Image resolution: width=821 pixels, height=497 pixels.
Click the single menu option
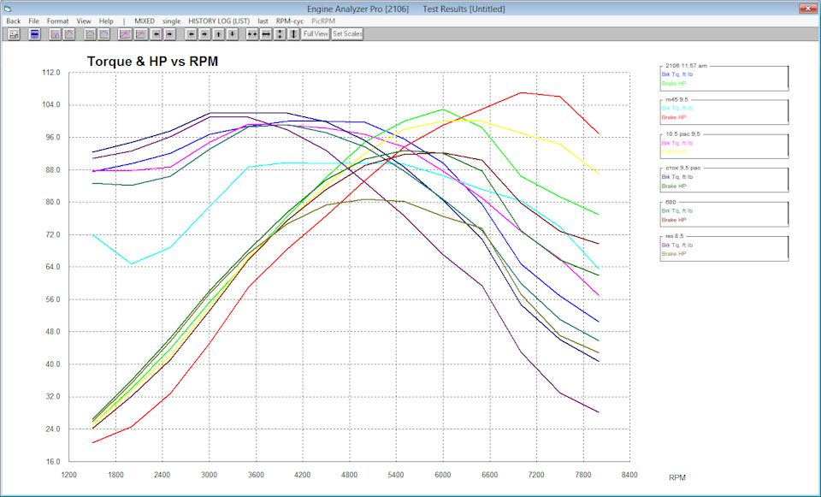tap(171, 21)
